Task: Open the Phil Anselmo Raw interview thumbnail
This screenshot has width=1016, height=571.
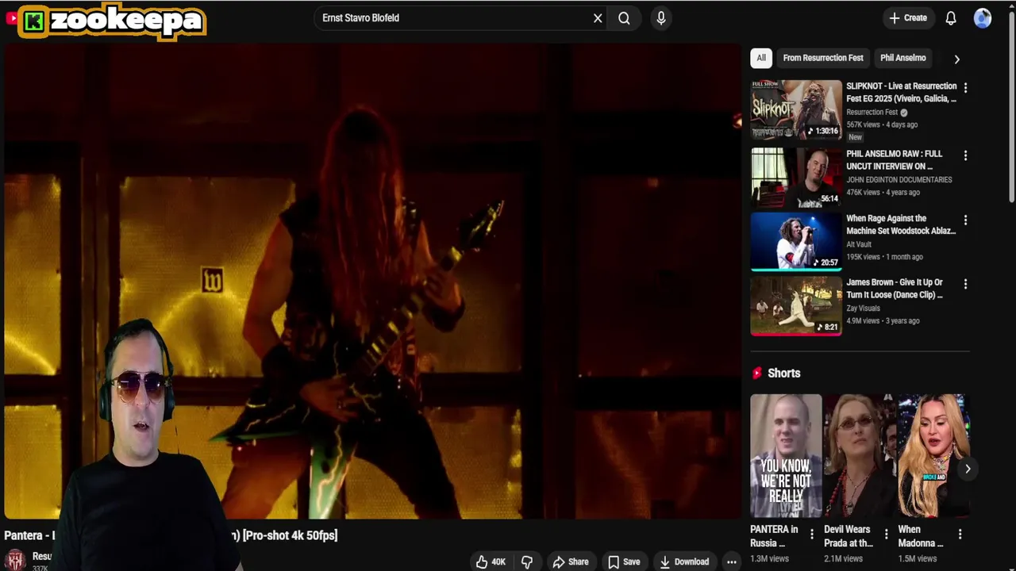Action: pos(796,177)
